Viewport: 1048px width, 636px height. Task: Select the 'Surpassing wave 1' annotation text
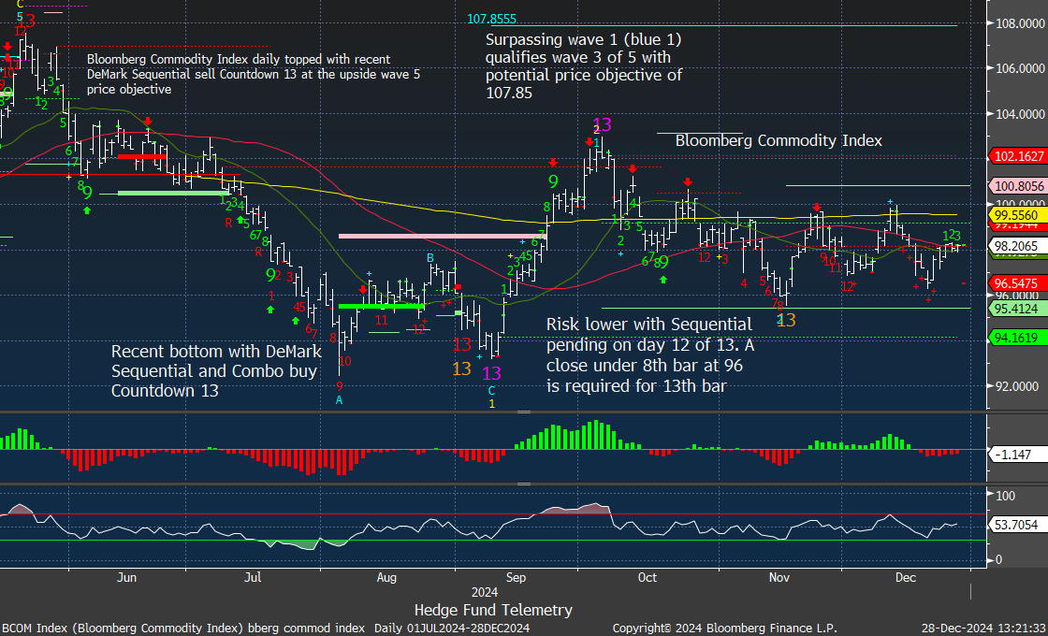click(x=584, y=66)
